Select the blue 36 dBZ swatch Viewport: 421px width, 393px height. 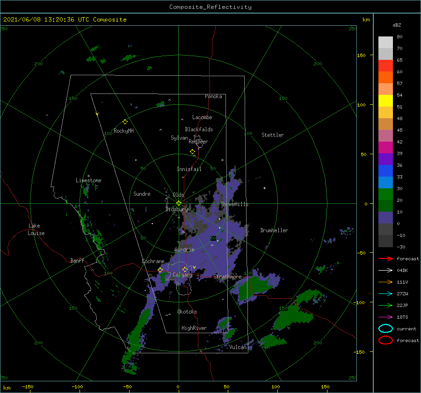[x=385, y=171]
